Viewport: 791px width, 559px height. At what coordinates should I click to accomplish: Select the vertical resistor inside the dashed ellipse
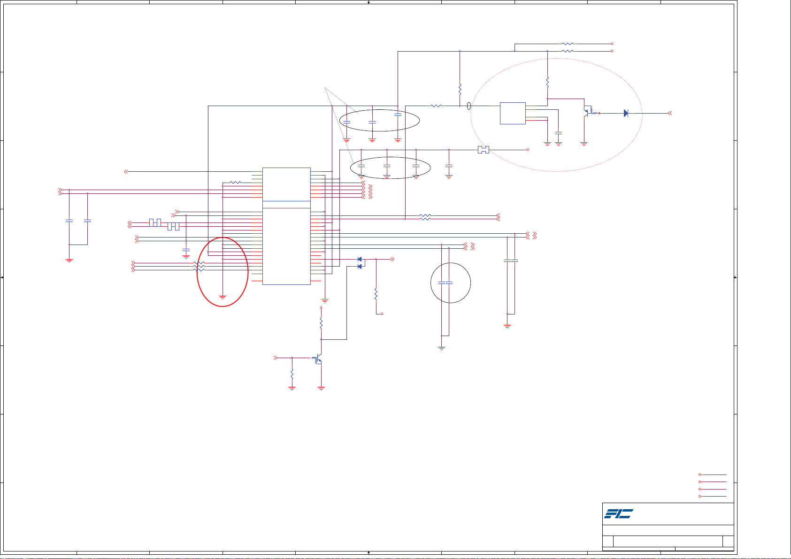pyautogui.click(x=547, y=82)
